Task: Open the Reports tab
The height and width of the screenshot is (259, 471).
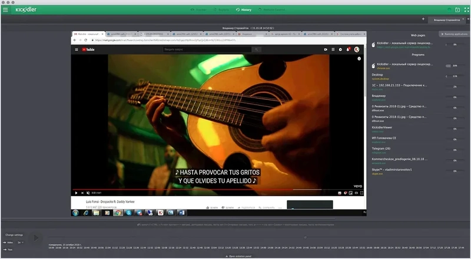Action: [x=221, y=10]
